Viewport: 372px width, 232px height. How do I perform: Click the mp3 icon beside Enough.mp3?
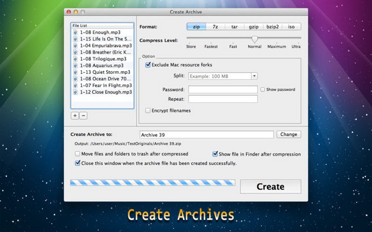[x=76, y=32]
